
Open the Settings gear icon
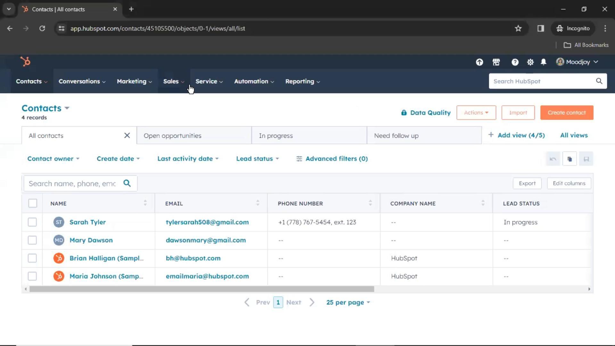coord(530,62)
